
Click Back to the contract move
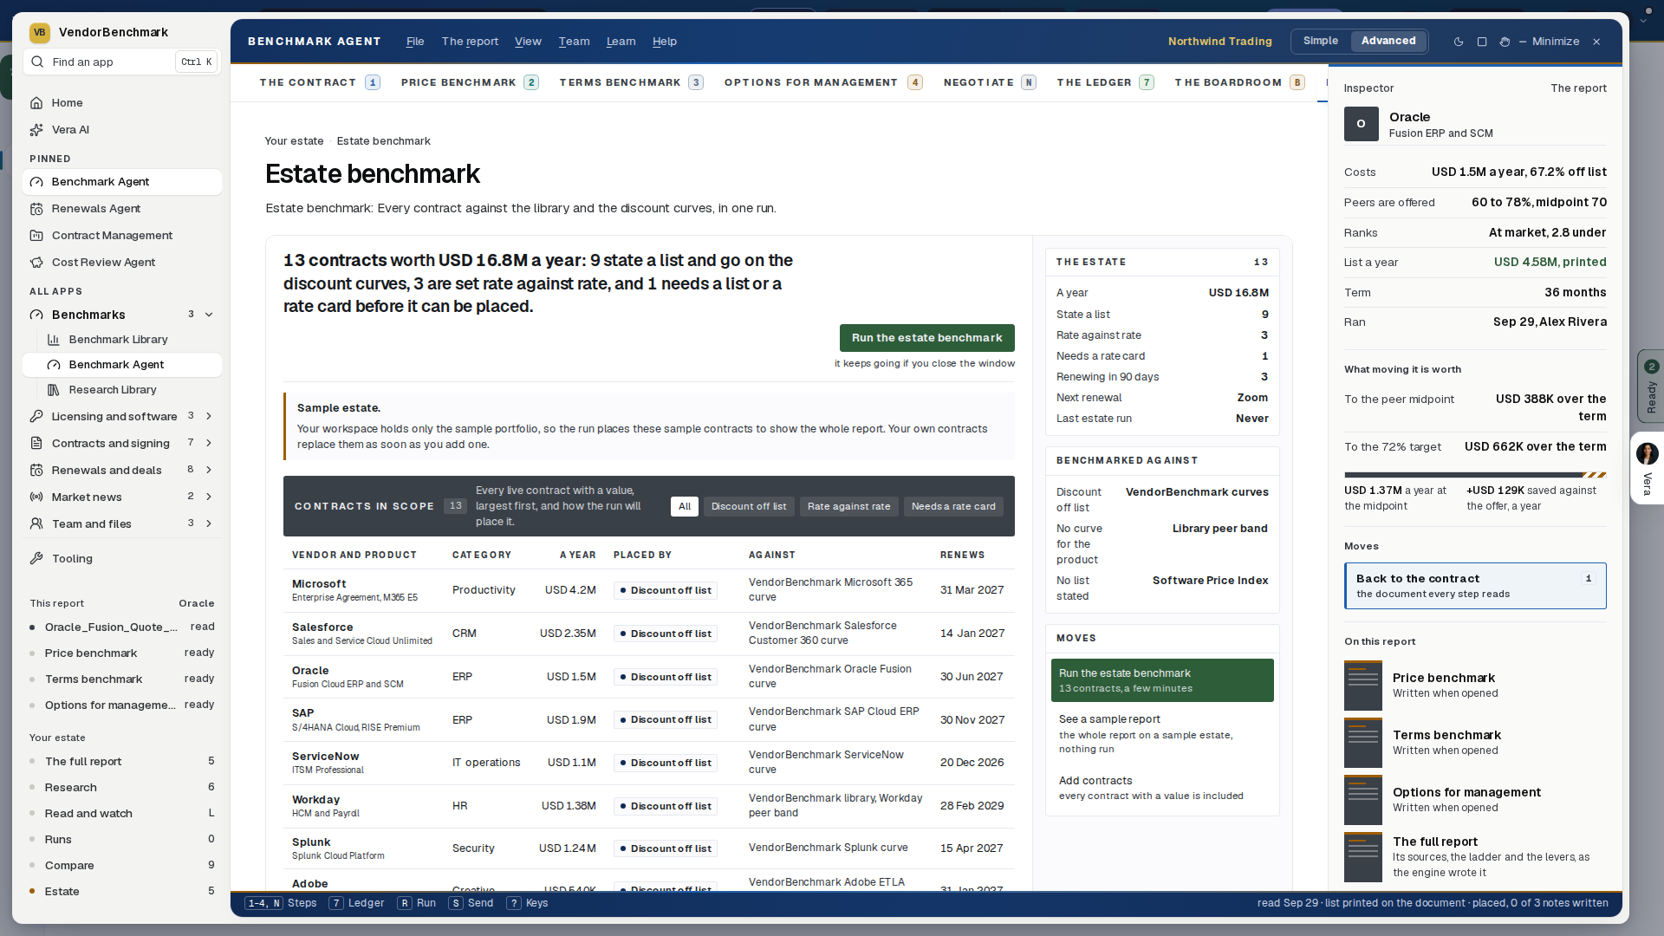[x=1475, y=586]
